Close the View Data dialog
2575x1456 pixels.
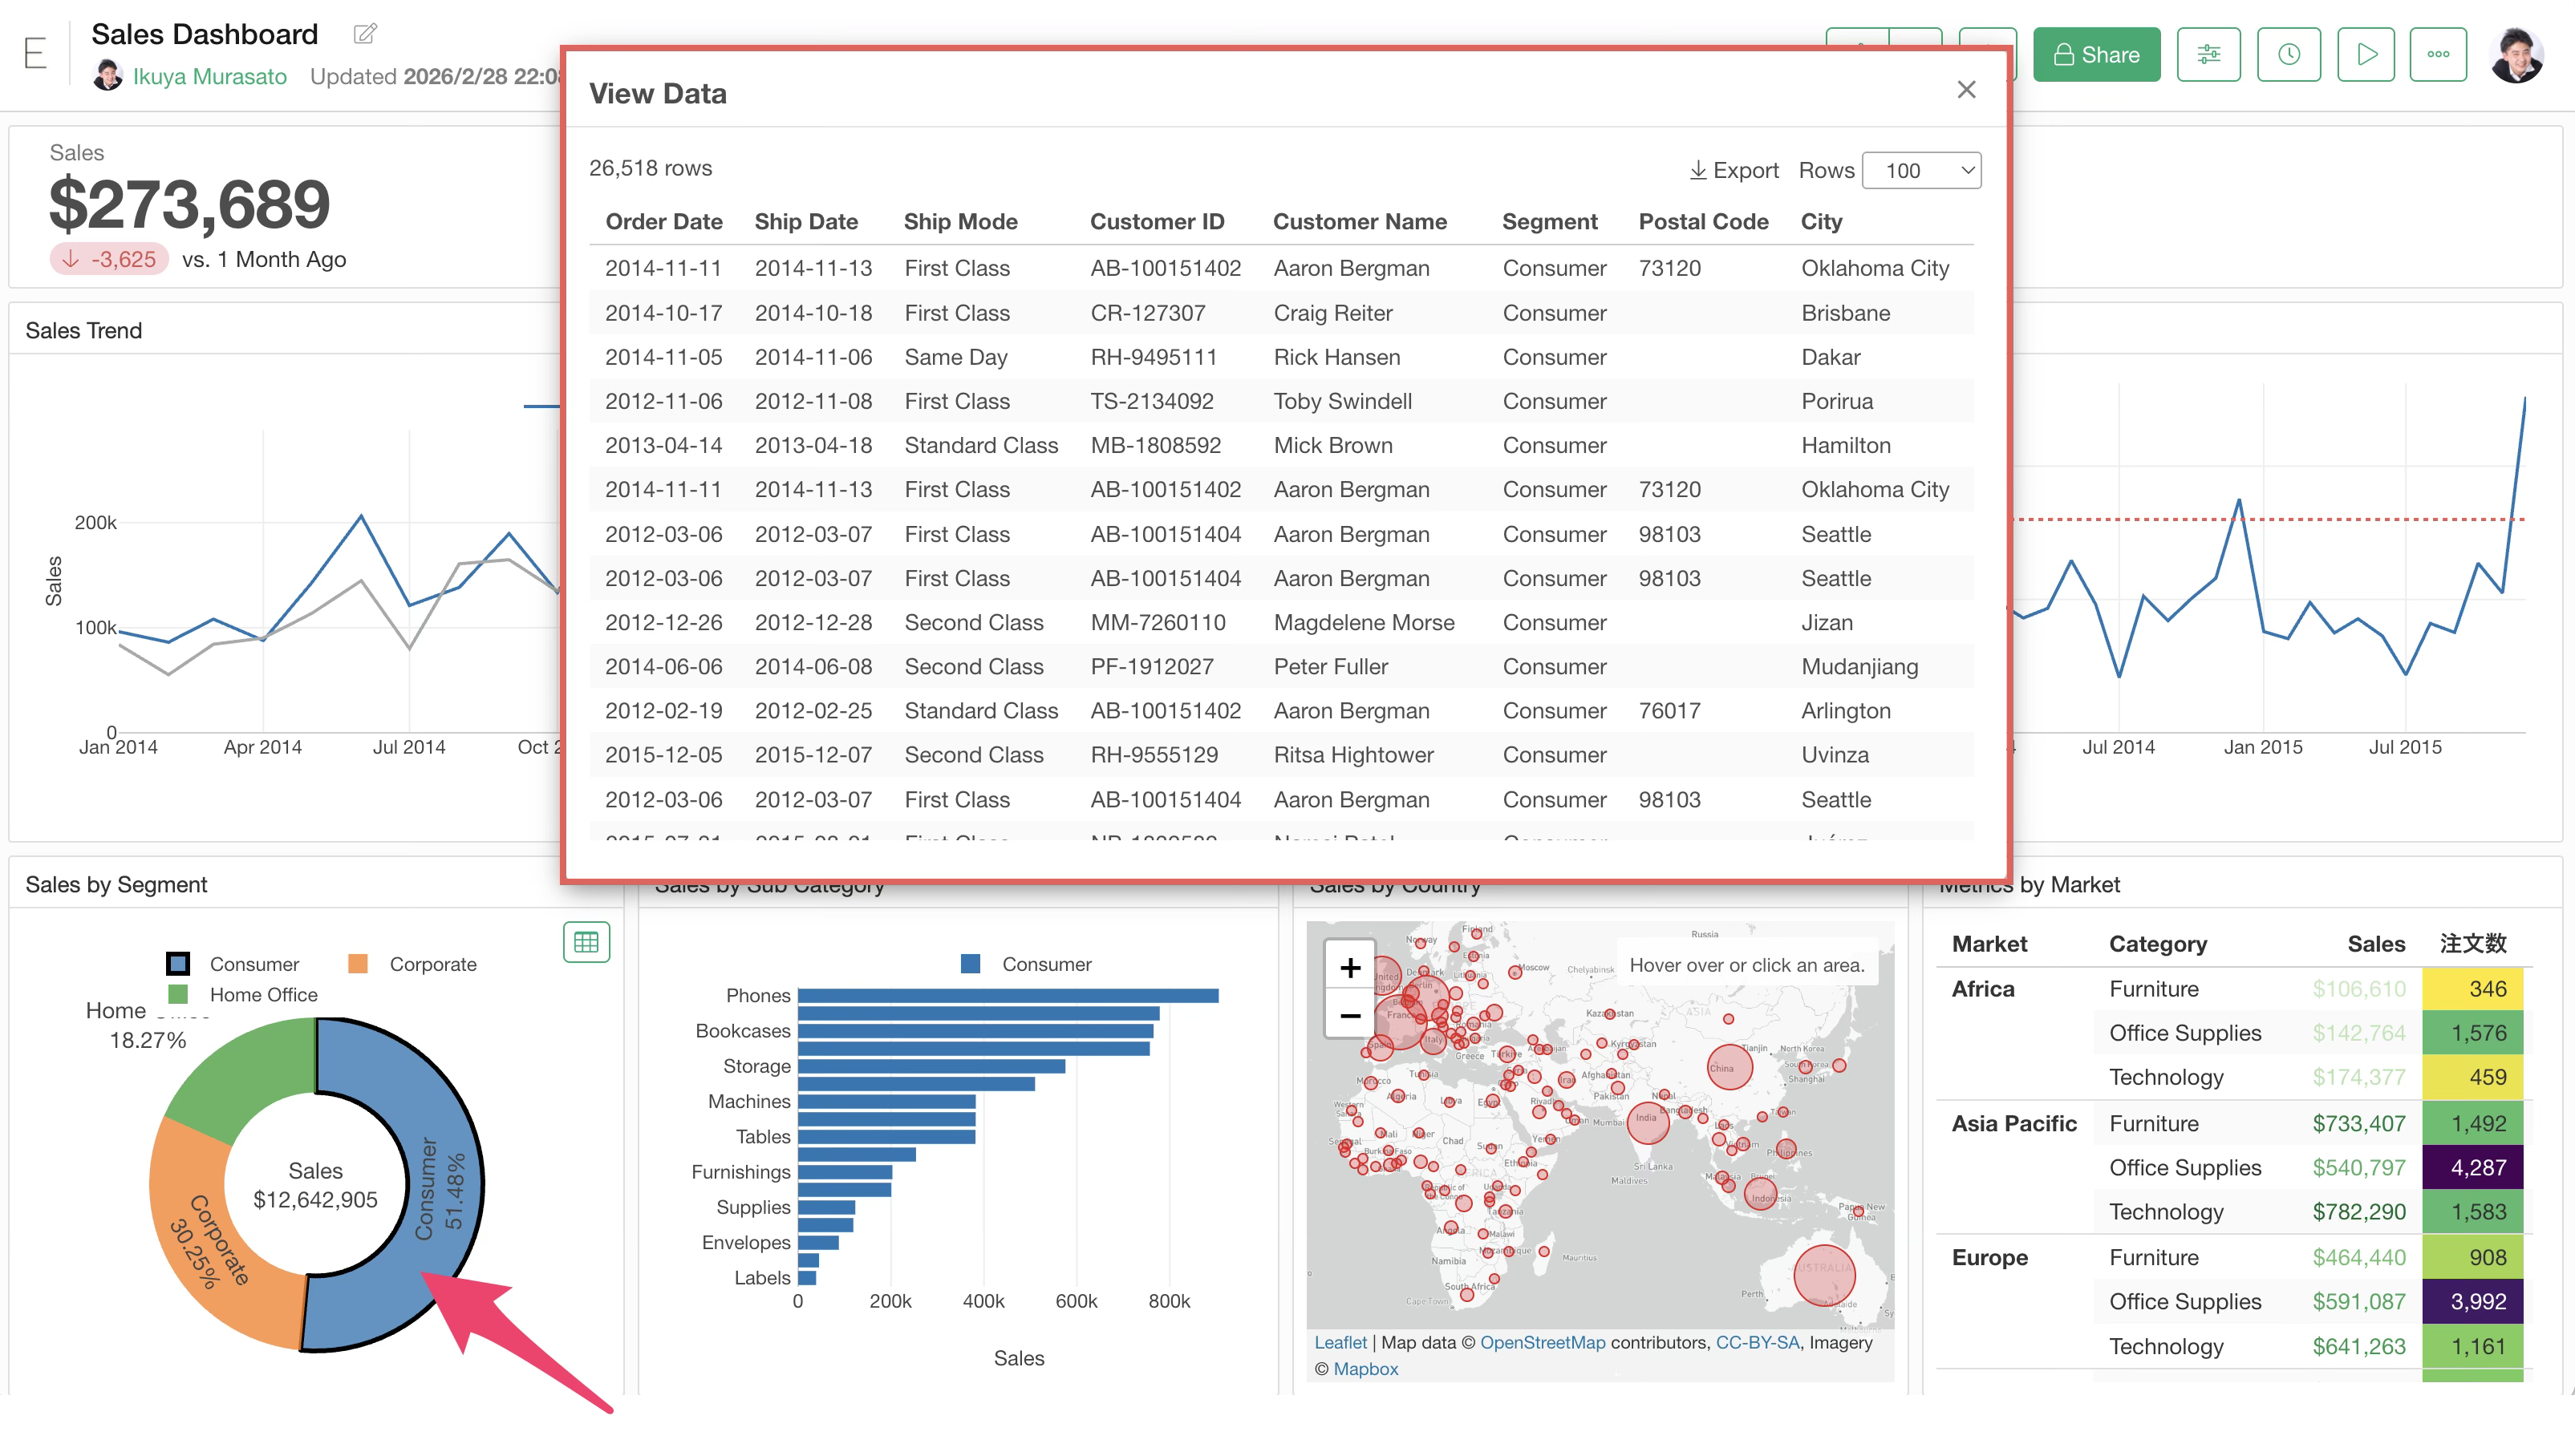click(1966, 90)
